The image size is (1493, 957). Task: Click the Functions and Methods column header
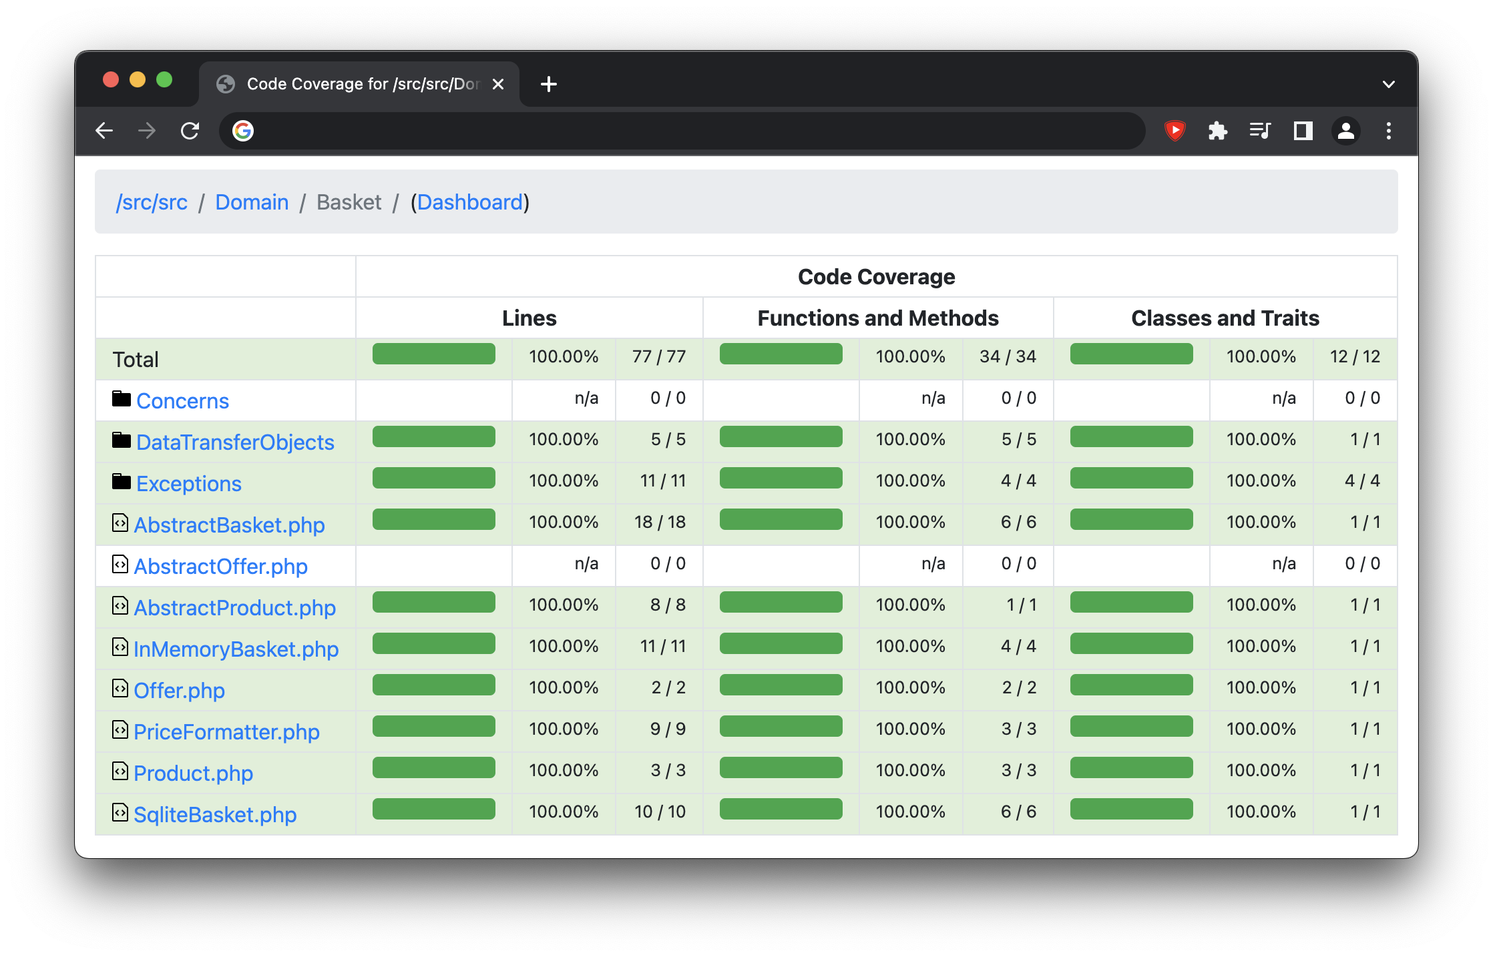click(x=878, y=318)
